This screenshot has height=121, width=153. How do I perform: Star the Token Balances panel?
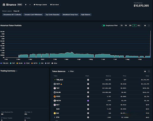[x=145, y=71]
